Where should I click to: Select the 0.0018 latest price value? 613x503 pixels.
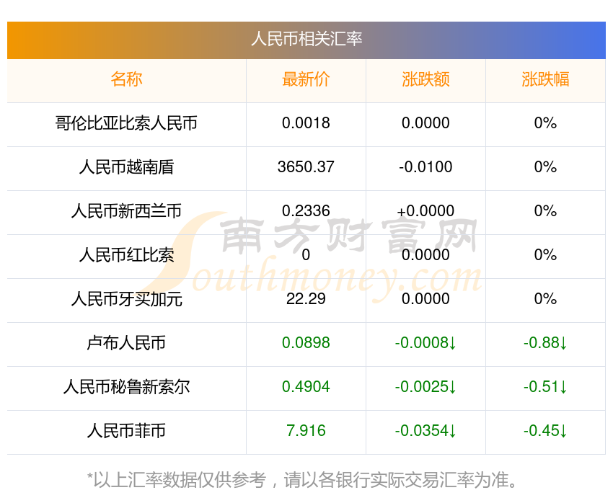[x=306, y=123]
